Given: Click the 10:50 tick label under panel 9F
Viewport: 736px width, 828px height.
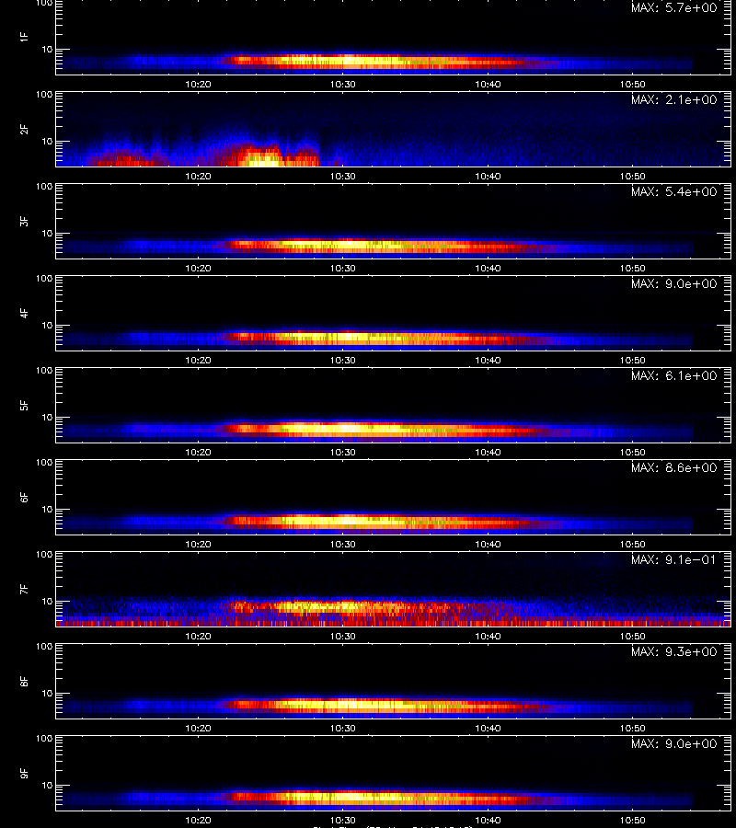Looking at the screenshot, I should click(x=633, y=820).
